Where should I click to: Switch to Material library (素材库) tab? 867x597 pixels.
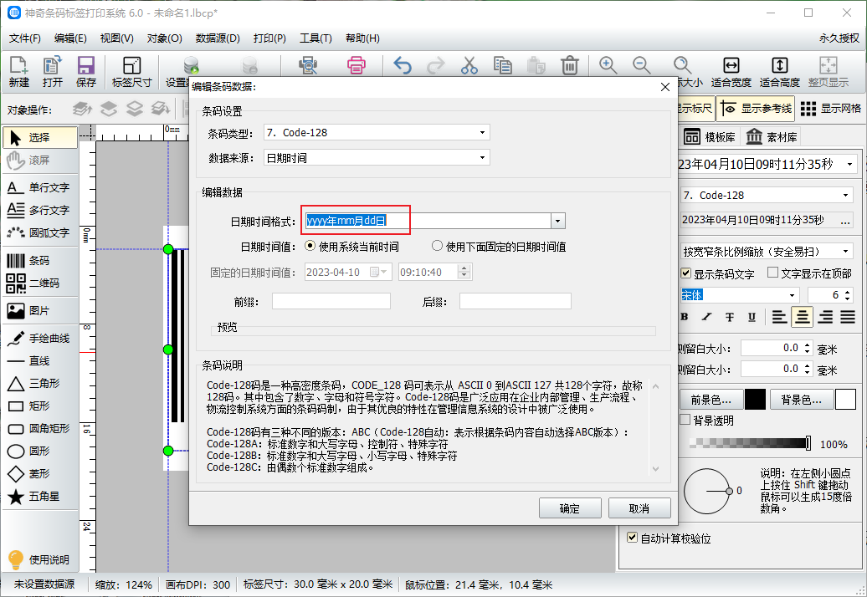(772, 137)
